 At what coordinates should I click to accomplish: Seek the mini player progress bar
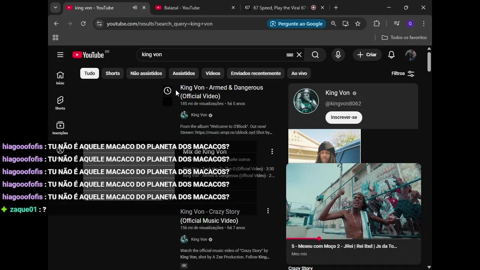click(x=353, y=238)
